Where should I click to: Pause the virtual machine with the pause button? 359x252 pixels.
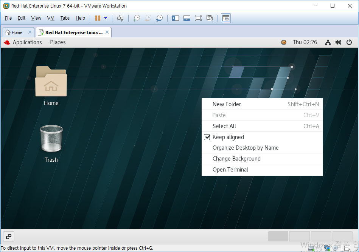[98, 18]
